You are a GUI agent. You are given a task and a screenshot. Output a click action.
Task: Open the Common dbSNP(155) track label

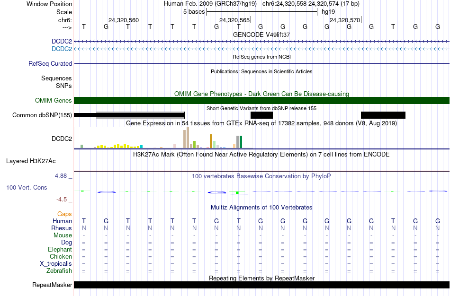coord(42,115)
